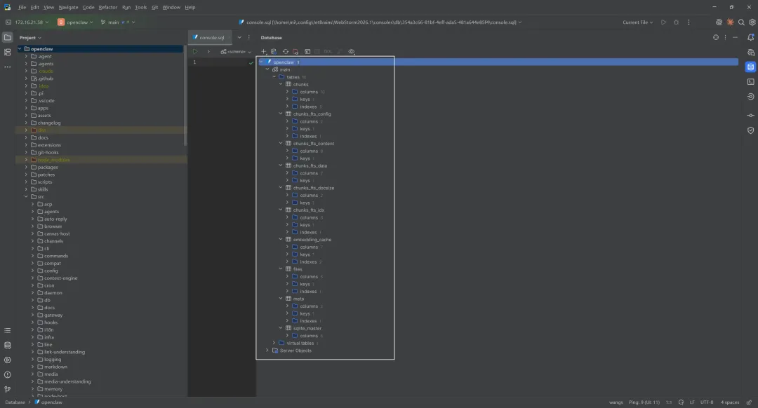758x408 pixels.
Task: Collapse the embedding_cache table node
Action: (280, 240)
